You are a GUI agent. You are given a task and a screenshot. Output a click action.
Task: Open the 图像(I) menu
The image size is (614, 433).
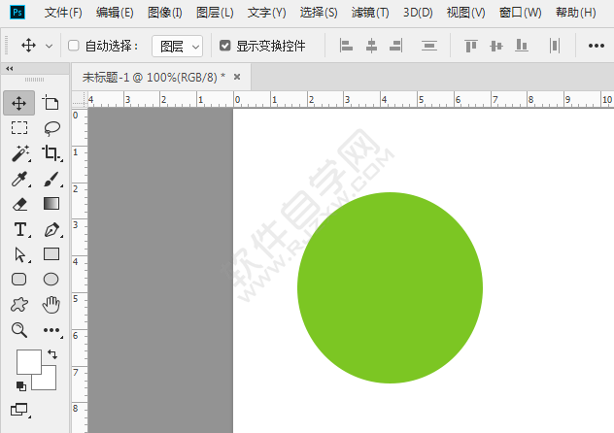(165, 13)
